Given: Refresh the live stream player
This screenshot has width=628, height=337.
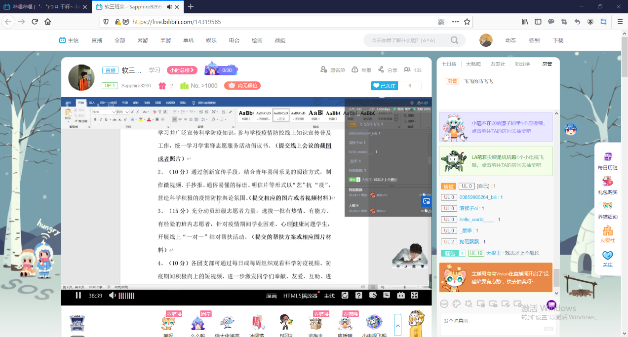Looking at the screenshot, I should pos(345,296).
